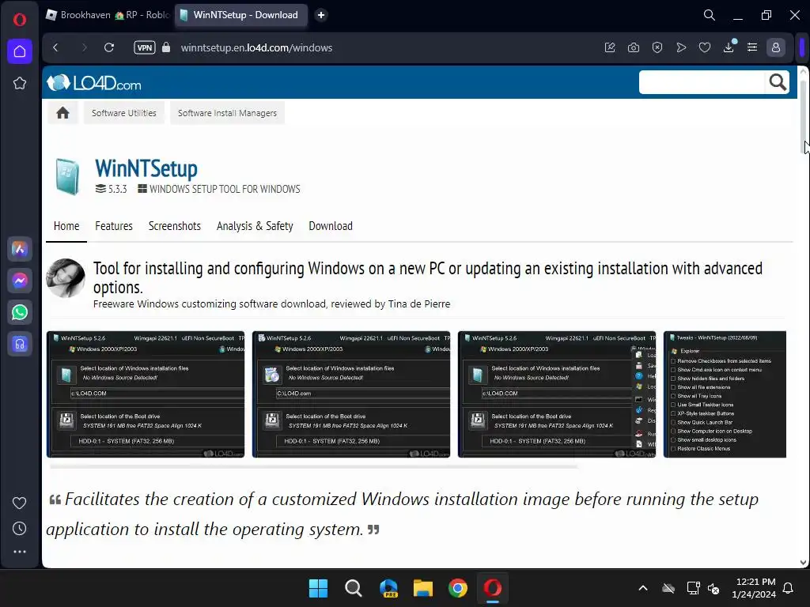
Task: Open WhatsApp in Opera sidebar
Action: tap(20, 312)
